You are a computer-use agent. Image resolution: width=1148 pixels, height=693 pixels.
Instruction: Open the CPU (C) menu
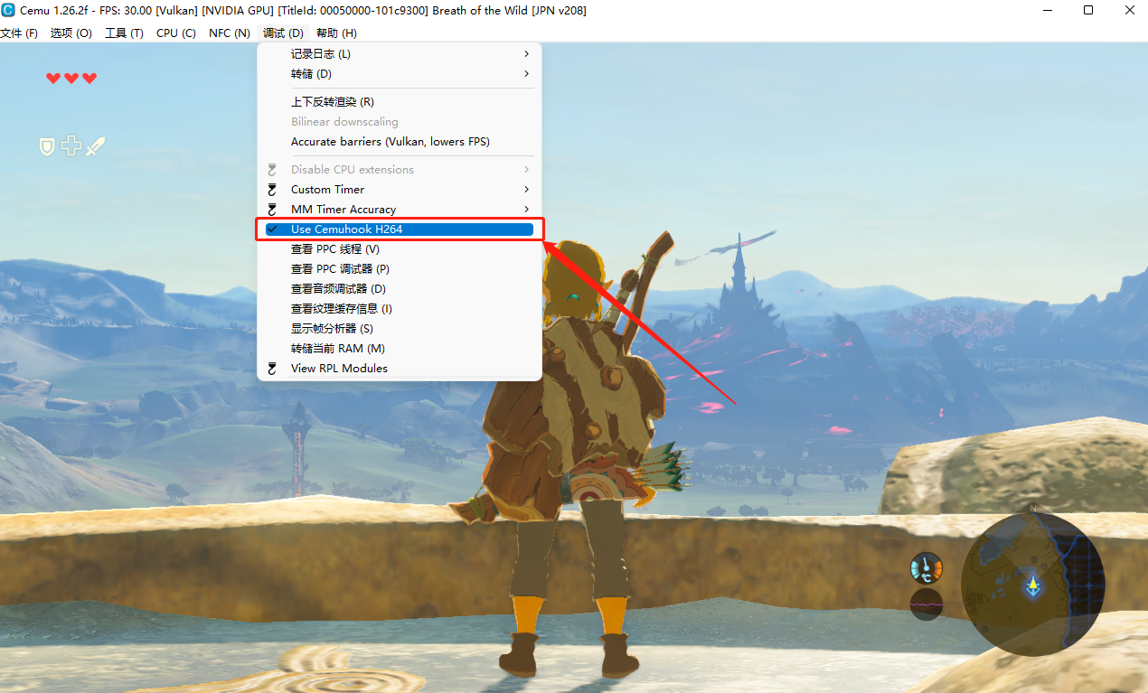click(x=175, y=33)
